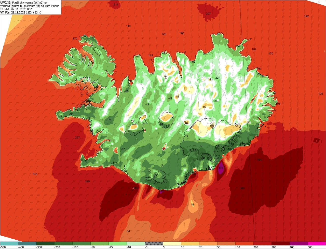Click the map value -58 in northwest Iceland
Viewport: 326px width, 249px height.
127,91
